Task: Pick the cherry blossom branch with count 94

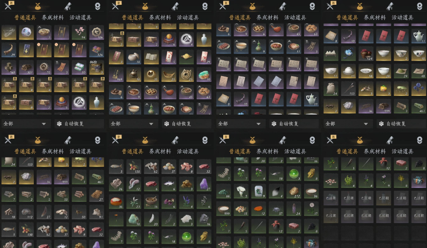Action: coord(79,32)
